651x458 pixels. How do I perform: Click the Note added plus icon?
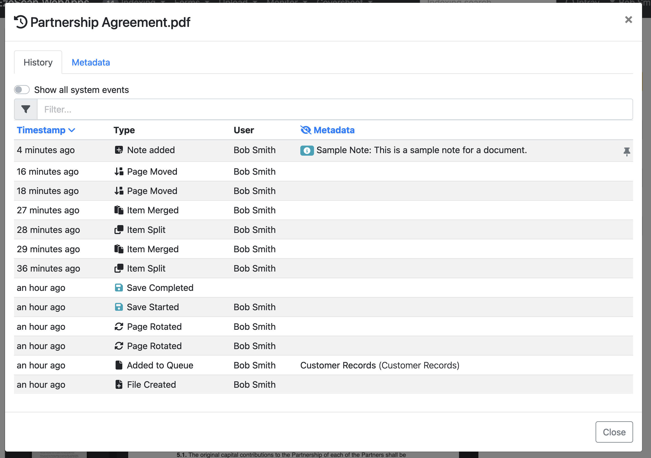119,150
